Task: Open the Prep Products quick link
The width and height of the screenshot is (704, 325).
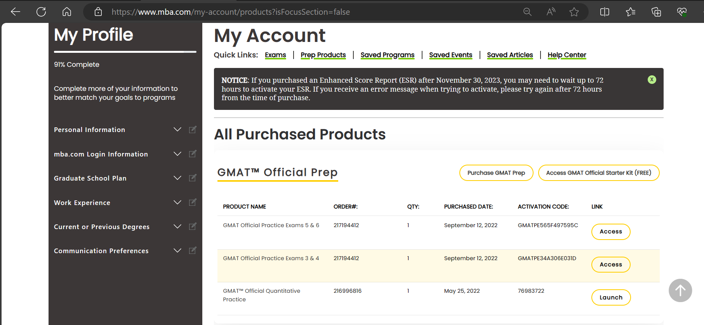Action: pos(323,55)
